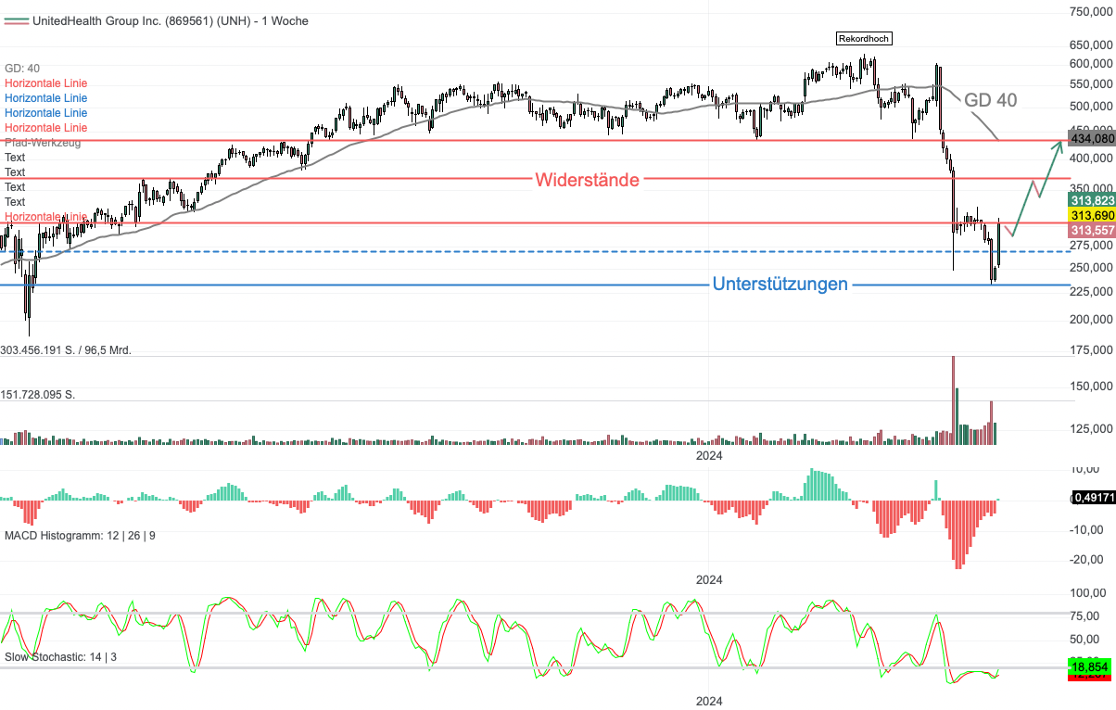The height and width of the screenshot is (710, 1116).
Task: Click the 'MACD Histogramm: 12 | 26 | 9' label
Action: pyautogui.click(x=80, y=536)
